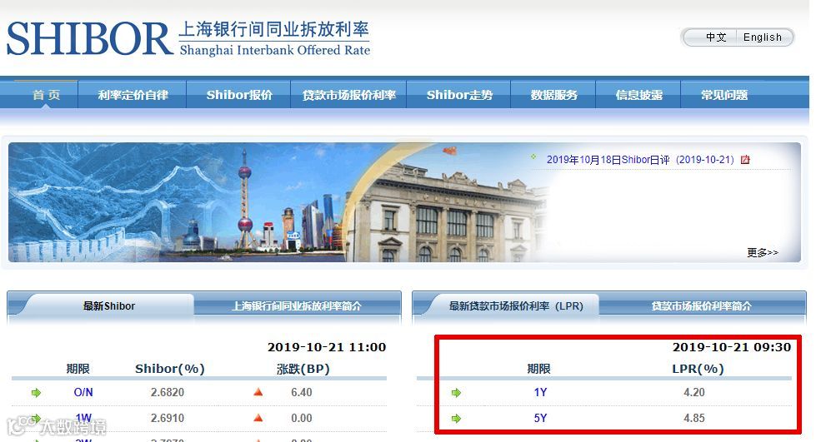Click the 期限 header in LPR table
This screenshot has width=816, height=442.
coord(538,369)
